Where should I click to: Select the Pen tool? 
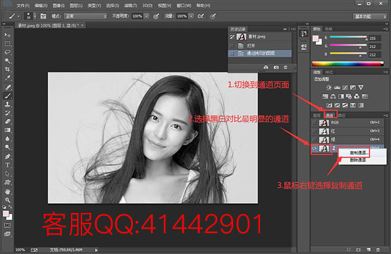coord(7,156)
